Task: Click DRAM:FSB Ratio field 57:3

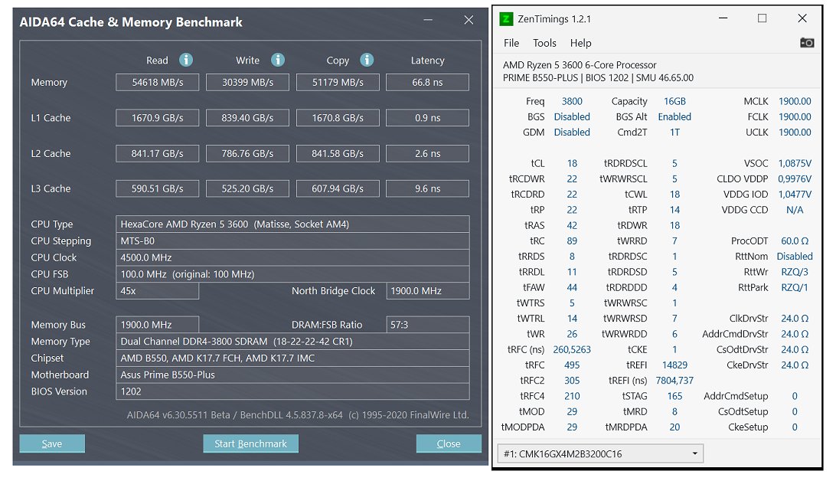Action: point(428,325)
